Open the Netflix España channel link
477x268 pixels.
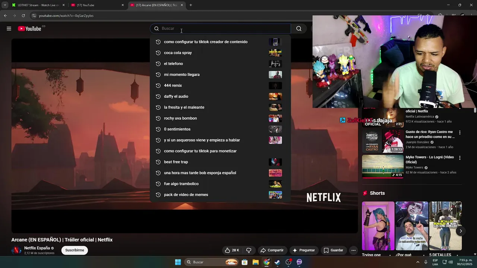[x=37, y=248]
